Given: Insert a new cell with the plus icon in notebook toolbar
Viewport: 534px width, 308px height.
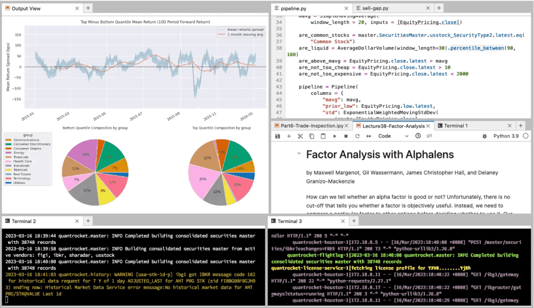Looking at the screenshot, I should [x=289, y=136].
